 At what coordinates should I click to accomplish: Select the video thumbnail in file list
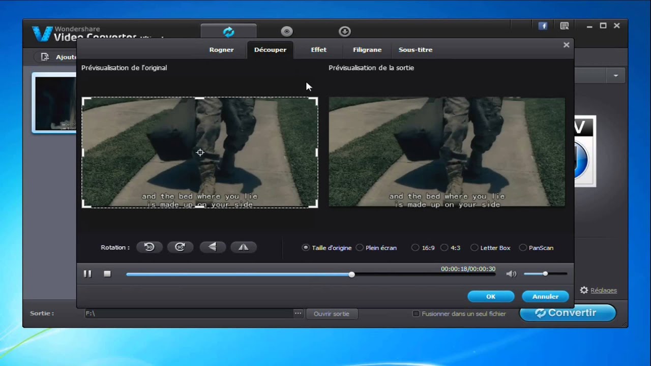(x=54, y=103)
